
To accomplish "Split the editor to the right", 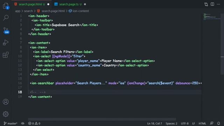I will [212, 4].
